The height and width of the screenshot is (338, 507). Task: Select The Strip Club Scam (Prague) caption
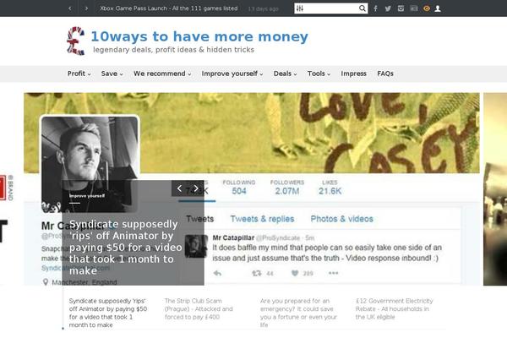(x=199, y=309)
